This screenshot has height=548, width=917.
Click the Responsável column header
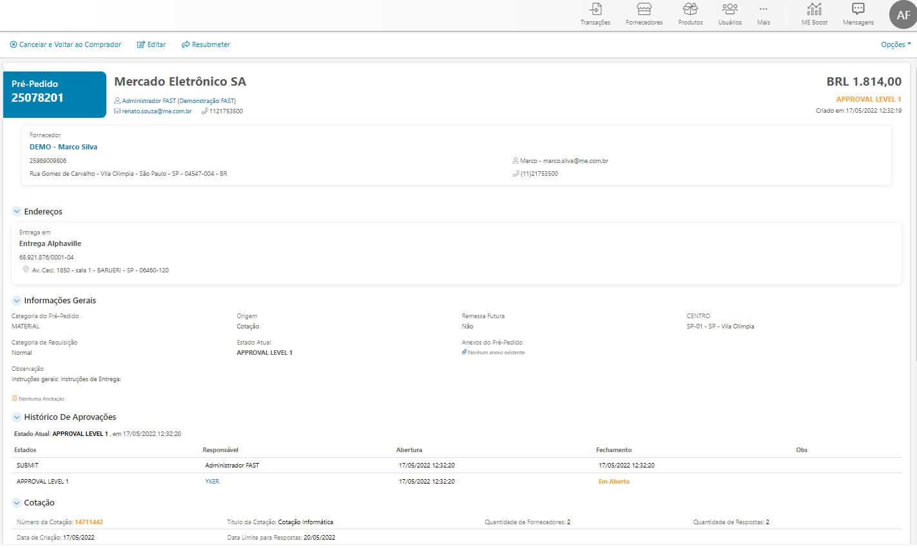pos(220,450)
